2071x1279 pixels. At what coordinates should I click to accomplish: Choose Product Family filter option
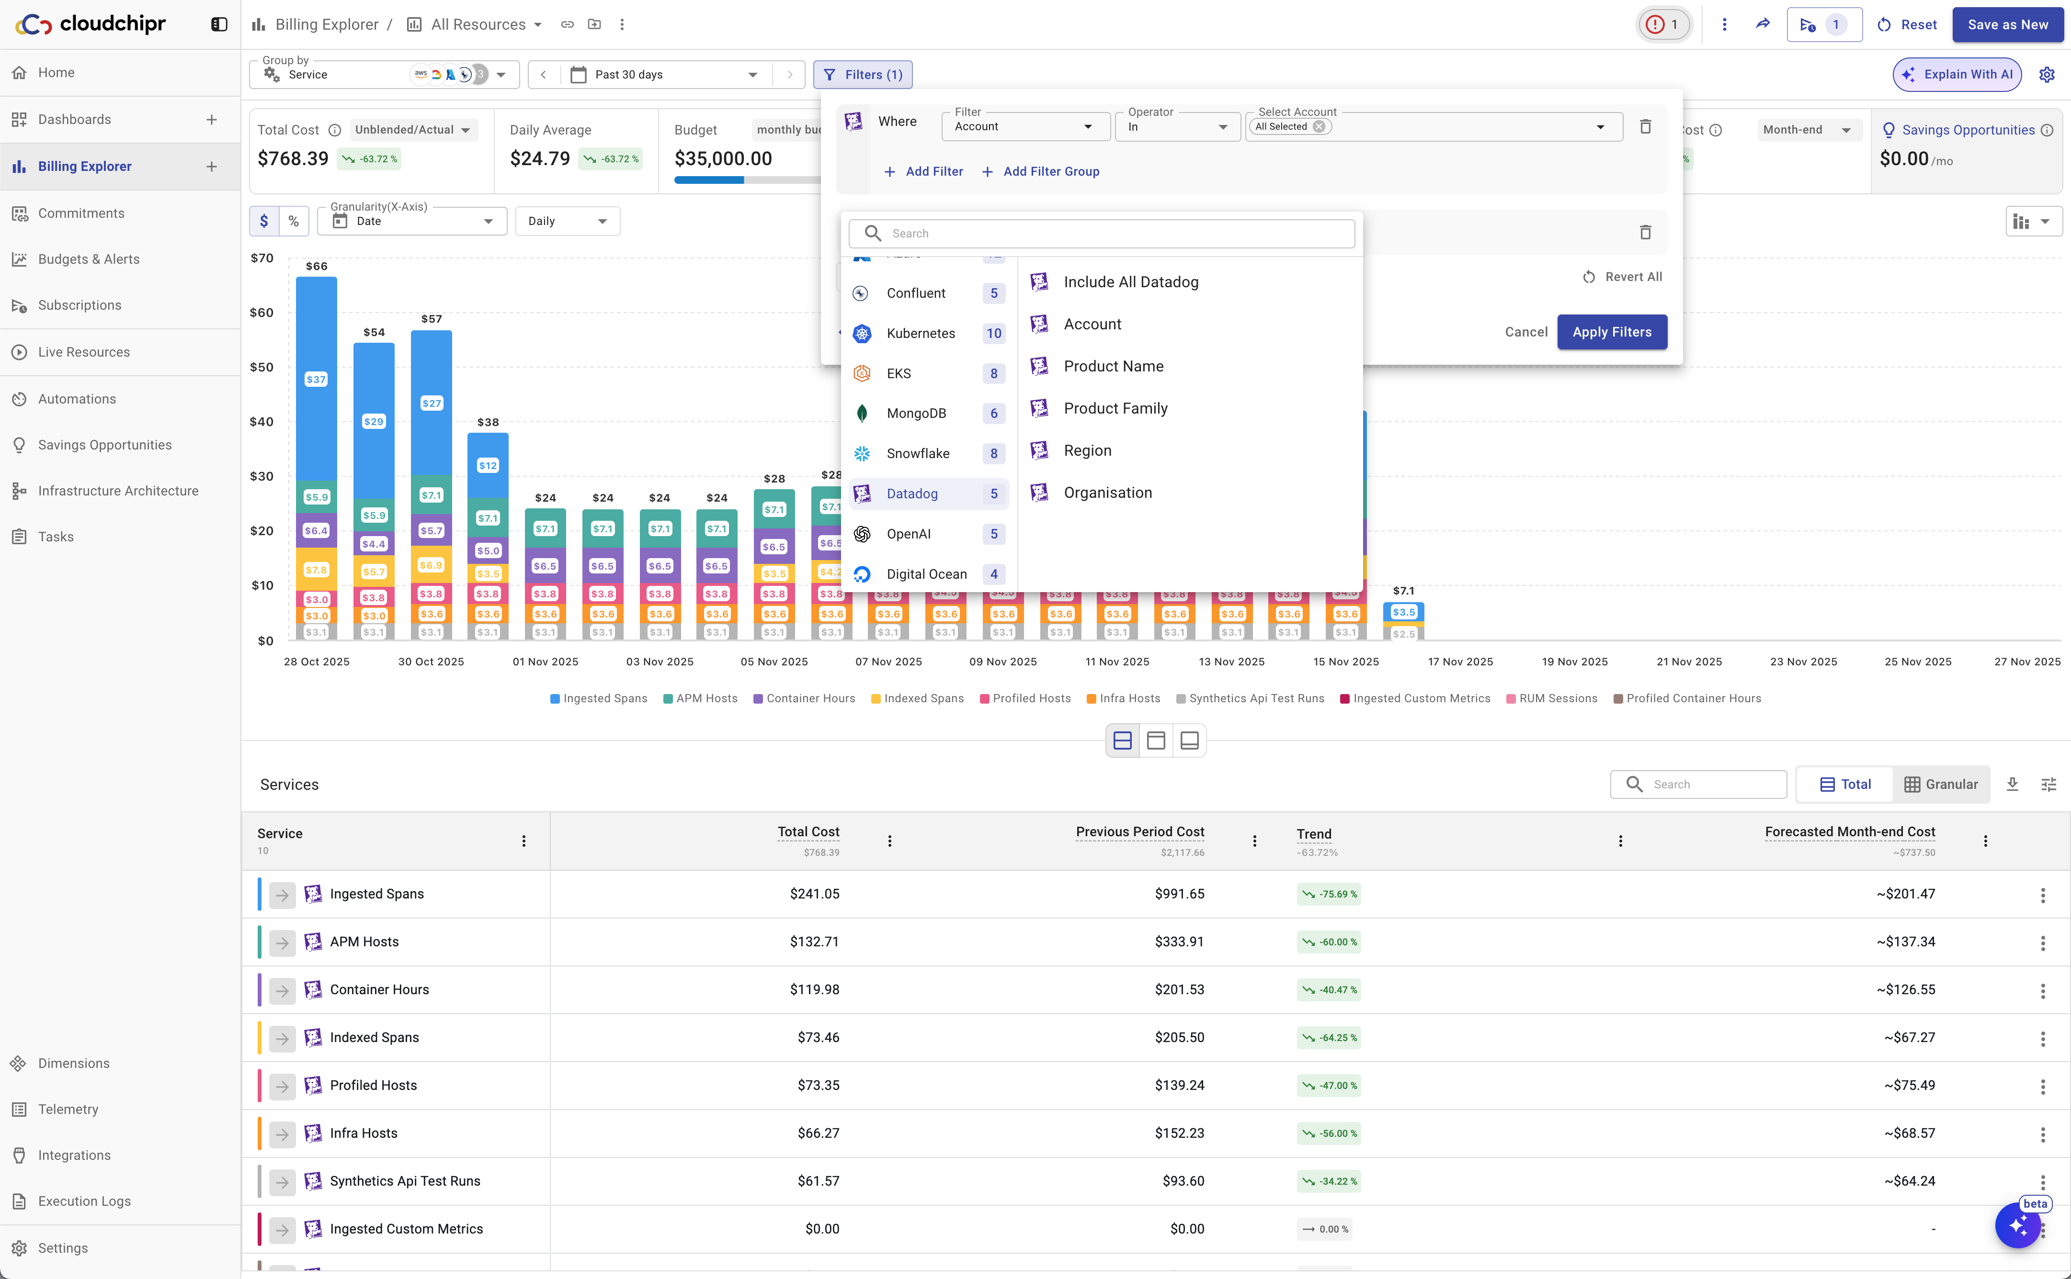click(x=1115, y=409)
